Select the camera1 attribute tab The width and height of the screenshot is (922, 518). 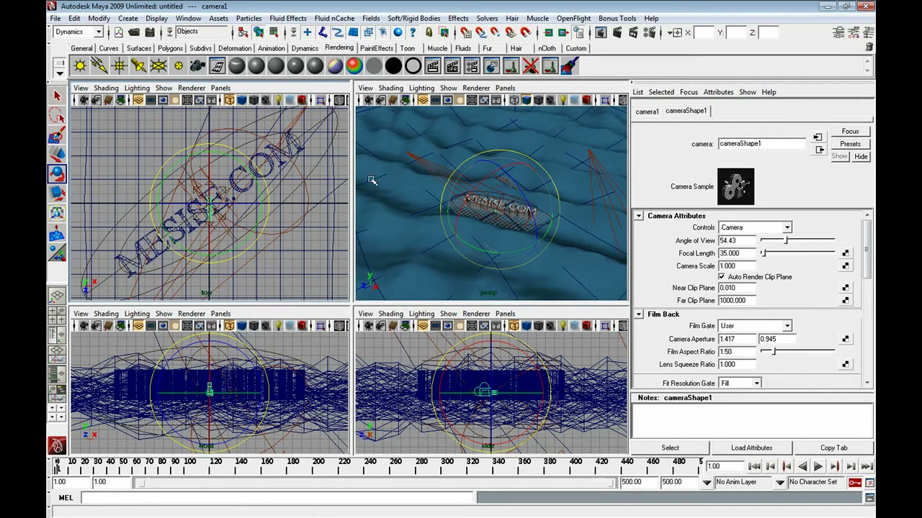pos(647,112)
